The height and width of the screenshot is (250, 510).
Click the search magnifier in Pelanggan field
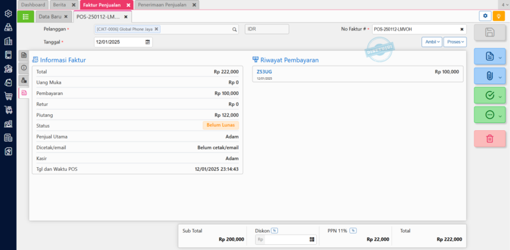tap(234, 29)
